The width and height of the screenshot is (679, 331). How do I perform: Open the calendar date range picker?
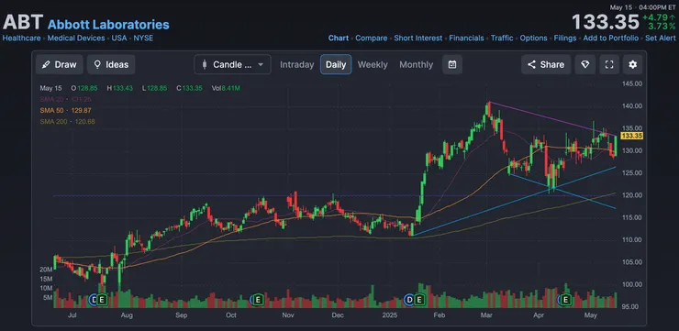coord(452,64)
